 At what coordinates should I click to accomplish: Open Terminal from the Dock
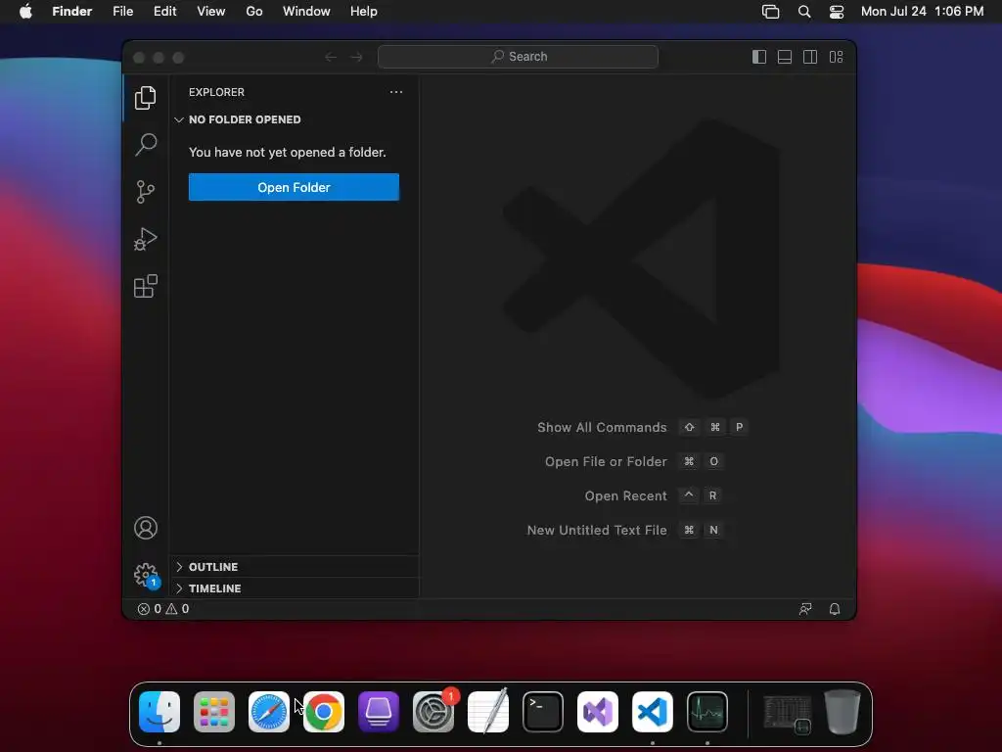pyautogui.click(x=543, y=712)
